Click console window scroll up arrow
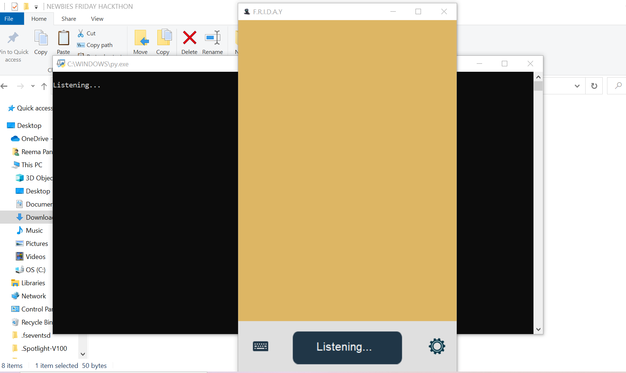Image resolution: width=626 pixels, height=373 pixels. pyautogui.click(x=538, y=77)
